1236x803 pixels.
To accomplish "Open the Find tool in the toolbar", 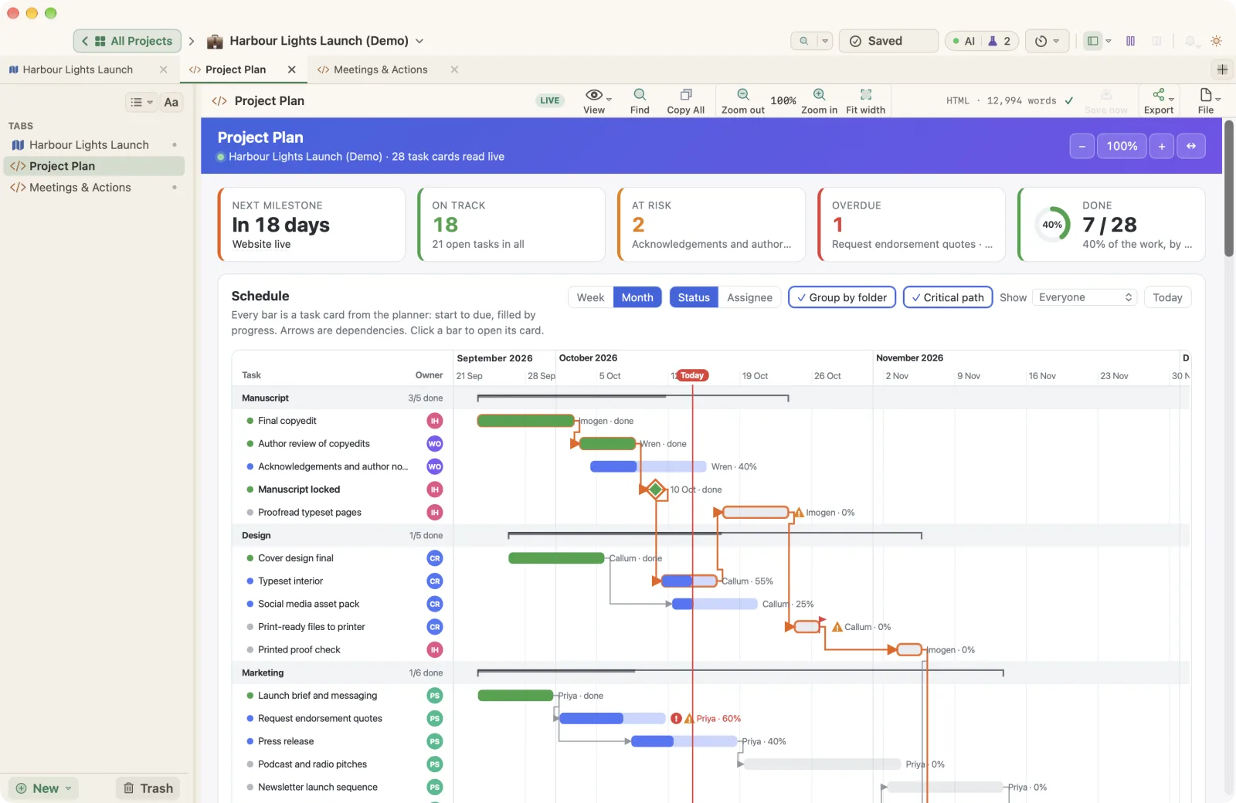I will pos(640,100).
